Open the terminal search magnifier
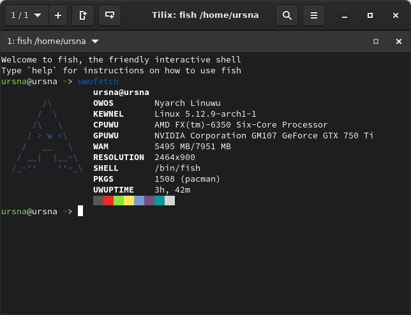Viewport: 411px width, 315px height. (287, 15)
